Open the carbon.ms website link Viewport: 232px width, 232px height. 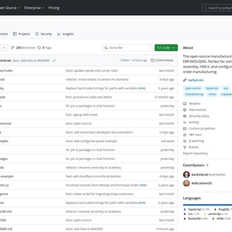[196, 80]
